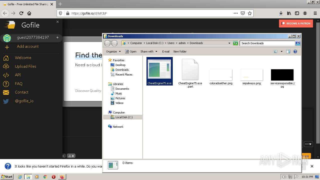Screen dimensions: 320x180
Task: Click New folder in Explorer toolbar
Action: tap(180, 51)
